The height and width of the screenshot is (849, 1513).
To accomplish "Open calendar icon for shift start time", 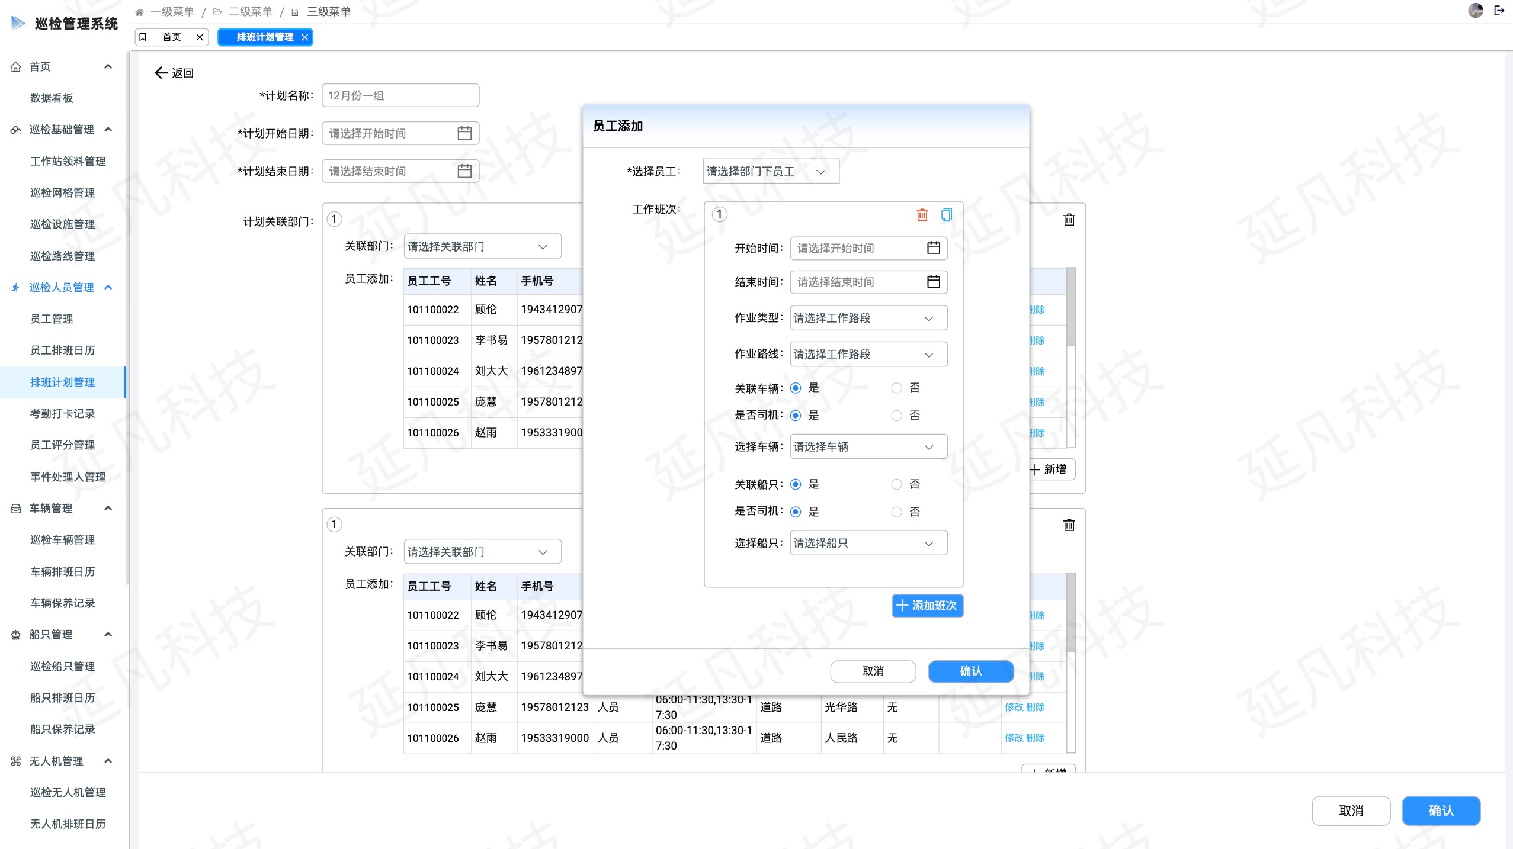I will point(933,247).
